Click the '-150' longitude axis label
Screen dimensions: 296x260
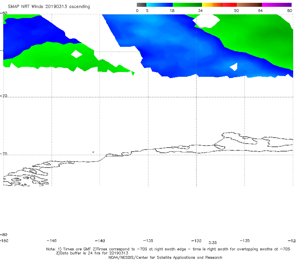pyautogui.click(x=4, y=241)
